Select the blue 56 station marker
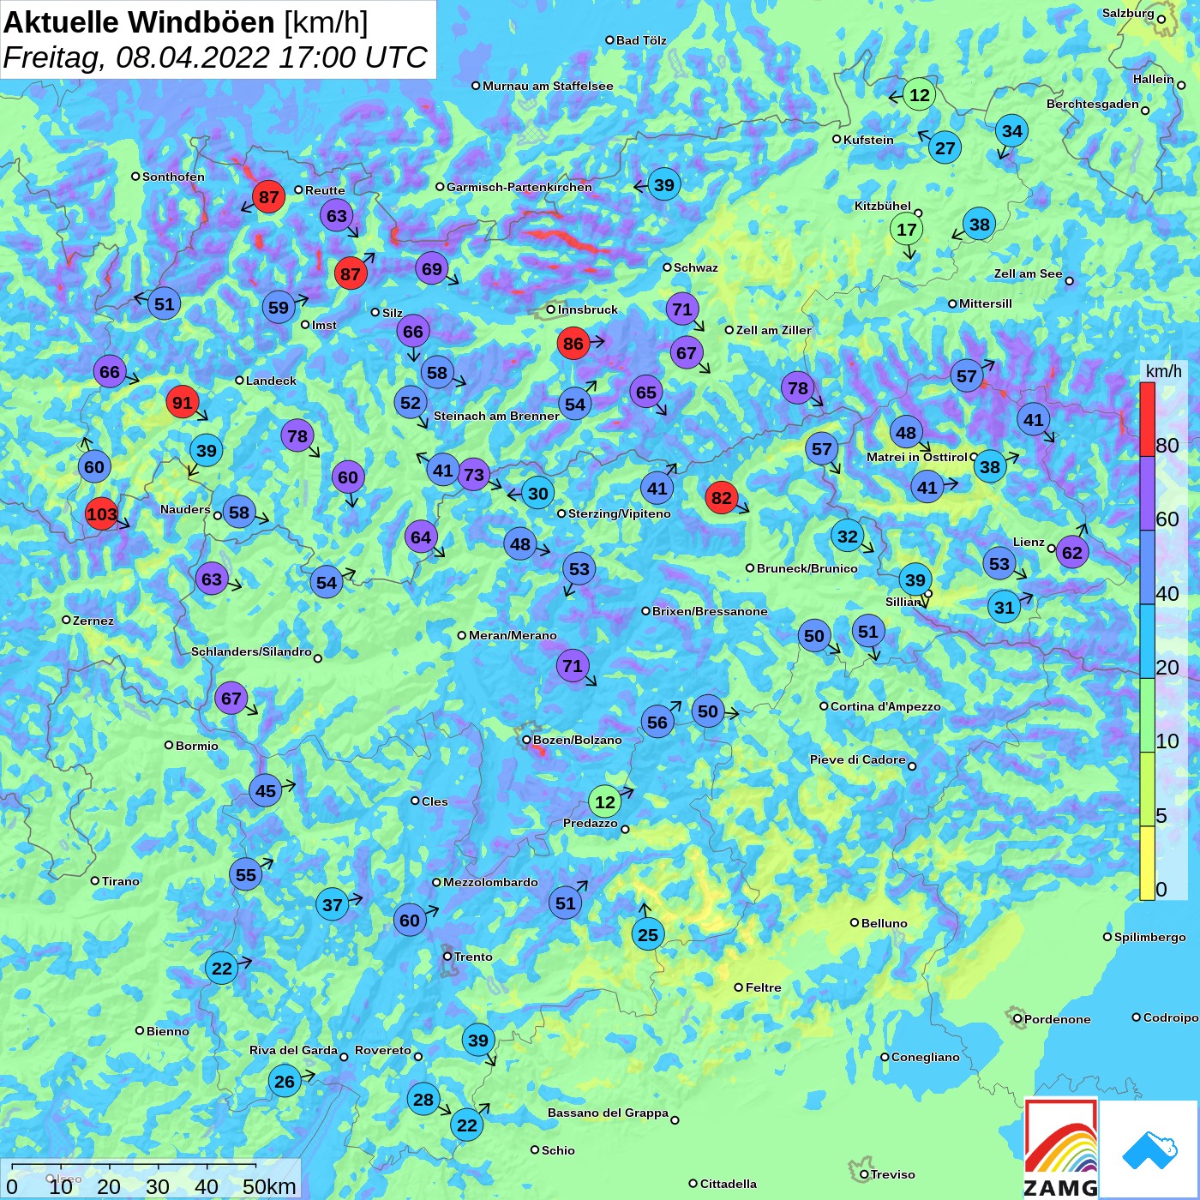1200x1200 pixels. tap(657, 722)
